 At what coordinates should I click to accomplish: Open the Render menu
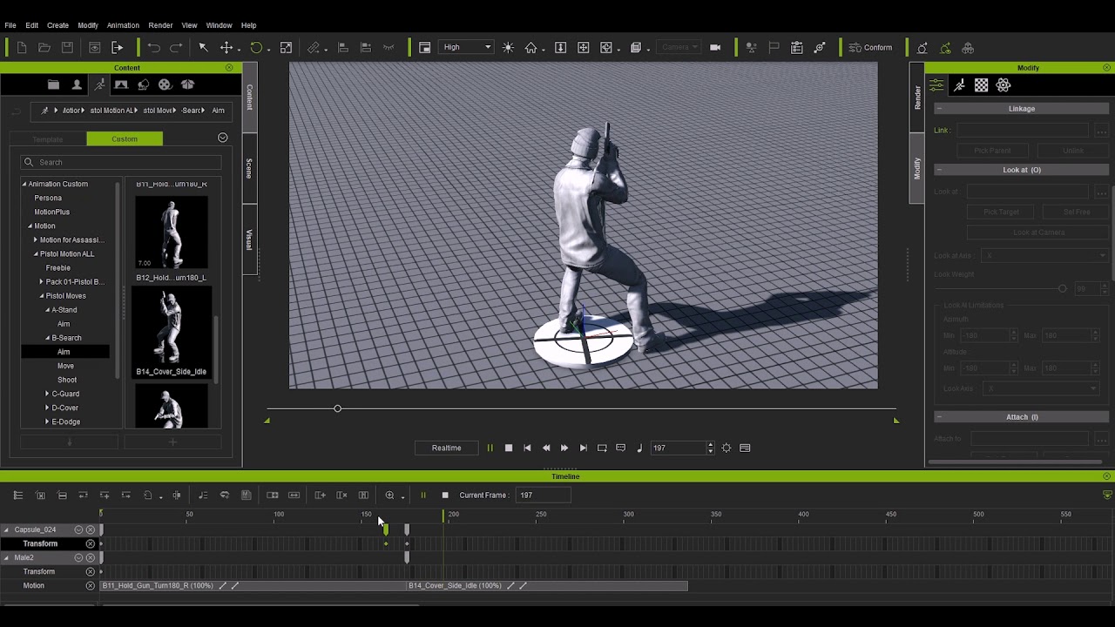[x=160, y=25]
